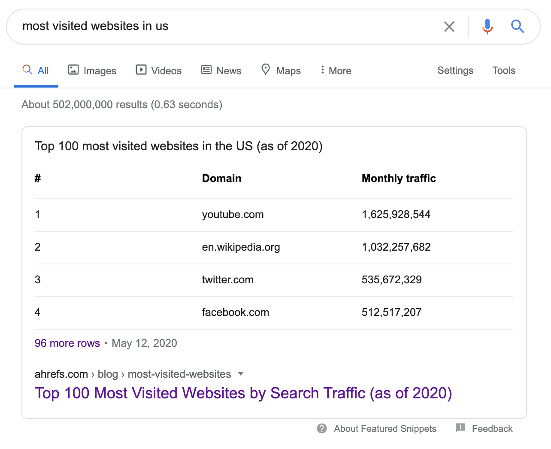This screenshot has height=449, width=551.
Task: Click the About 502,000,000 results text
Action: pos(122,104)
